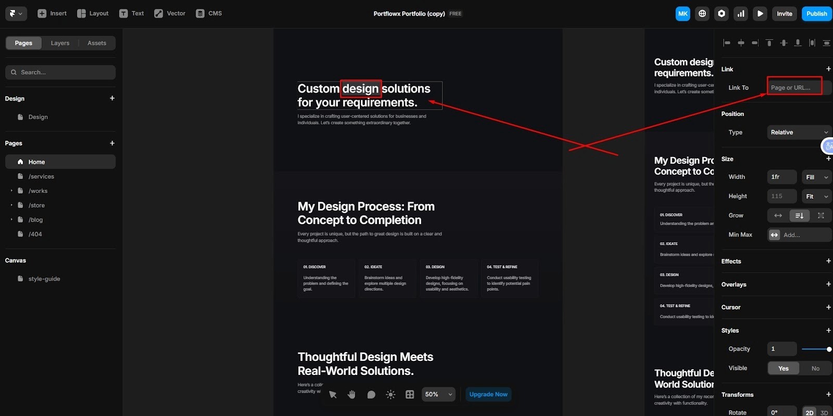Align vertical center icon

point(784,43)
